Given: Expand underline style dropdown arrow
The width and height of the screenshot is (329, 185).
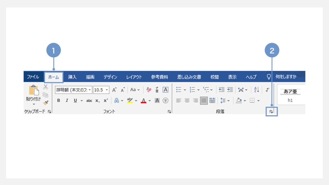Looking at the screenshot, I should [81, 101].
